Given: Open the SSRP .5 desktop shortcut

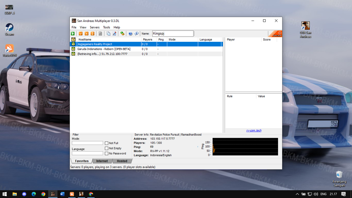Looking at the screenshot, I should coord(9,9).
